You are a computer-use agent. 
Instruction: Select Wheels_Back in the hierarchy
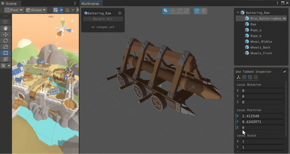[260, 47]
